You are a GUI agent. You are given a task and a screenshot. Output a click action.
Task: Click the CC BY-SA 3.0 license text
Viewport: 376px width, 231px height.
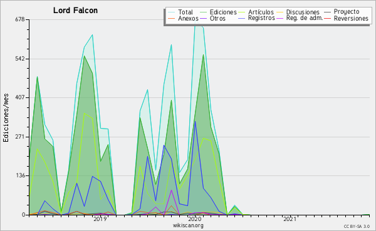tap(357, 227)
